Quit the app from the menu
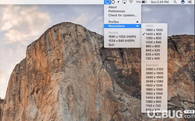 (x=123, y=45)
